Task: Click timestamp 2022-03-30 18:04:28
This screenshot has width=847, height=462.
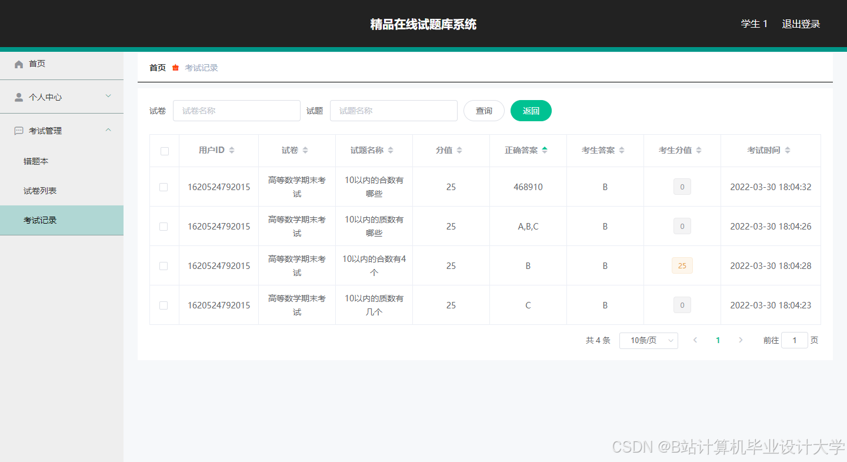Action: point(771,266)
